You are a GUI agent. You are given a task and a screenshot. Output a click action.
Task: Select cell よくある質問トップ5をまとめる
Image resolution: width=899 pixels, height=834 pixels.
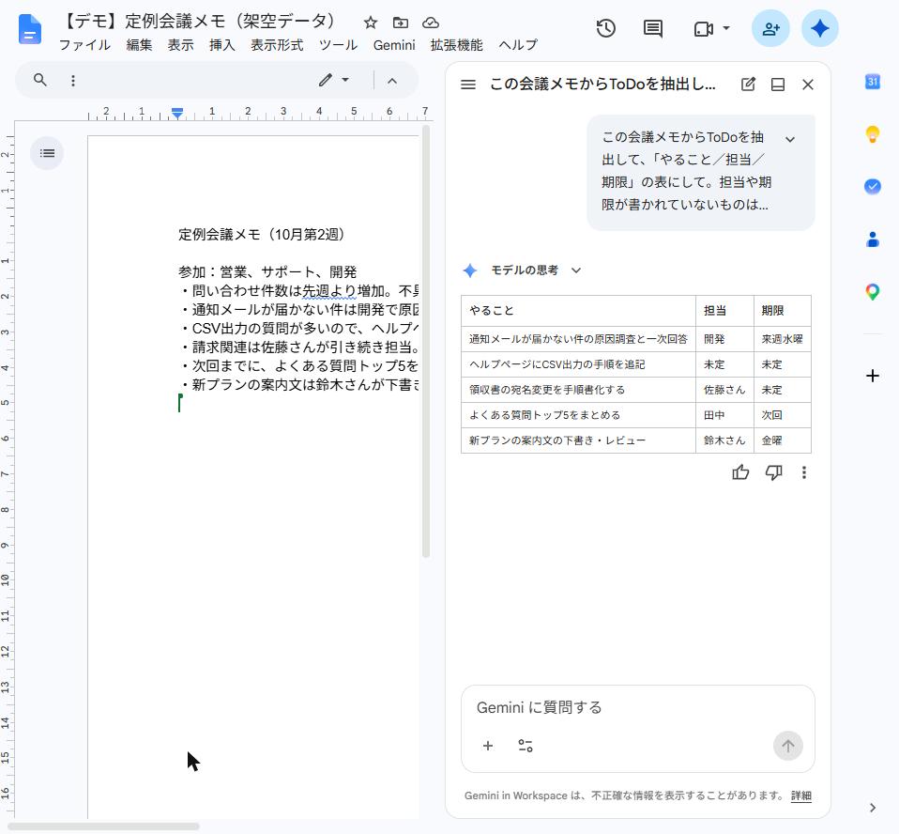578,415
